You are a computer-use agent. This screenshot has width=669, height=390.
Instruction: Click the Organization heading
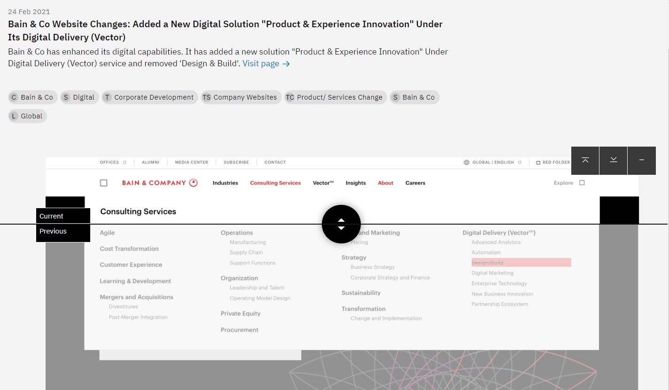[x=239, y=278]
